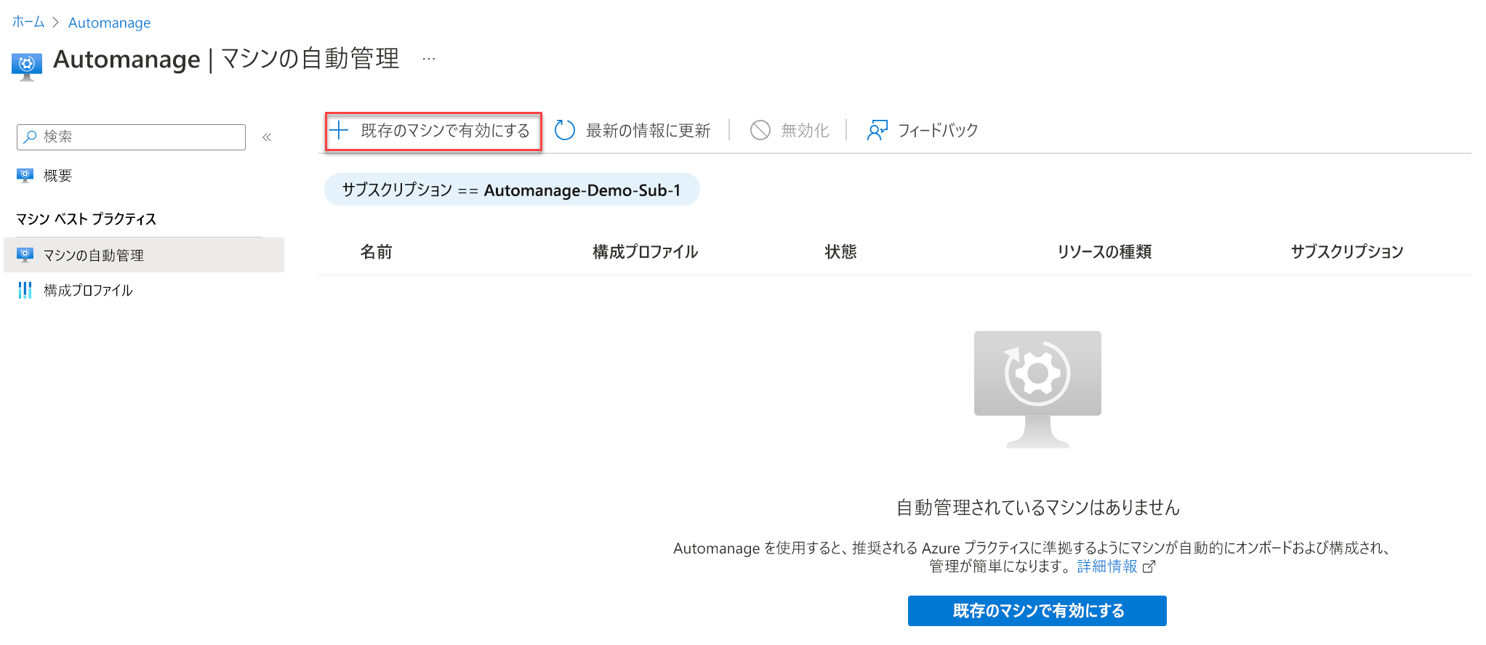Click 最新の情報に更新 to refresh

(632, 131)
